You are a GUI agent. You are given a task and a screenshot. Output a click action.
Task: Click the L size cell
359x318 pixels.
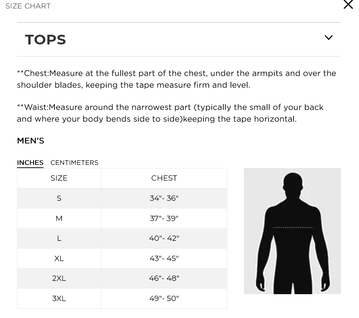(x=59, y=238)
